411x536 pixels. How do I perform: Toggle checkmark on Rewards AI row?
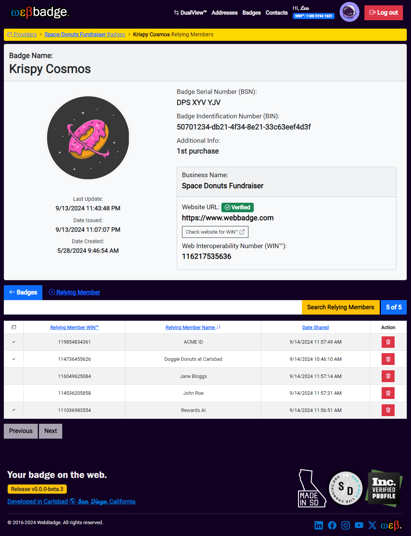point(14,410)
